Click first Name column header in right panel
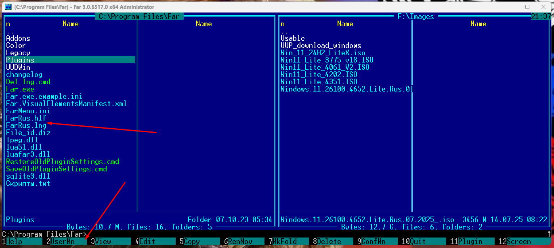 pyautogui.click(x=345, y=24)
